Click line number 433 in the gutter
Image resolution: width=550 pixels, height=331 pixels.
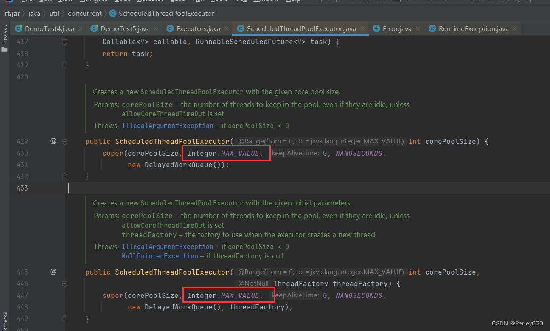pos(22,188)
